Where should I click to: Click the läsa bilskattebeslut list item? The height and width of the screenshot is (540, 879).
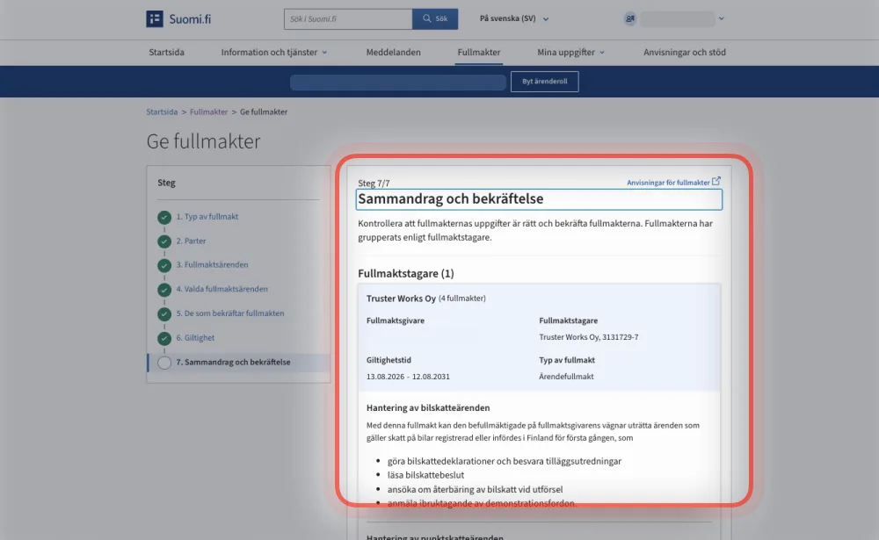tap(426, 475)
